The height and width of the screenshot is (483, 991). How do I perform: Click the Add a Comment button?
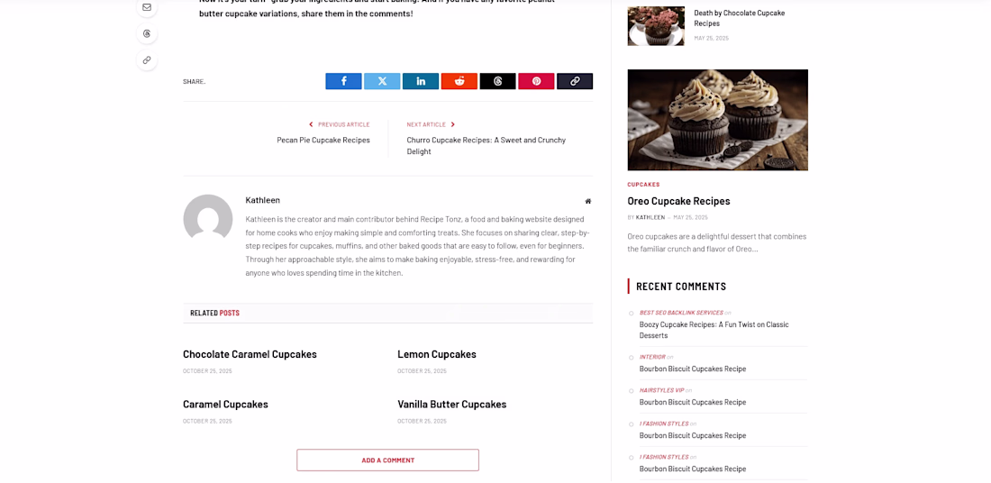pyautogui.click(x=387, y=460)
